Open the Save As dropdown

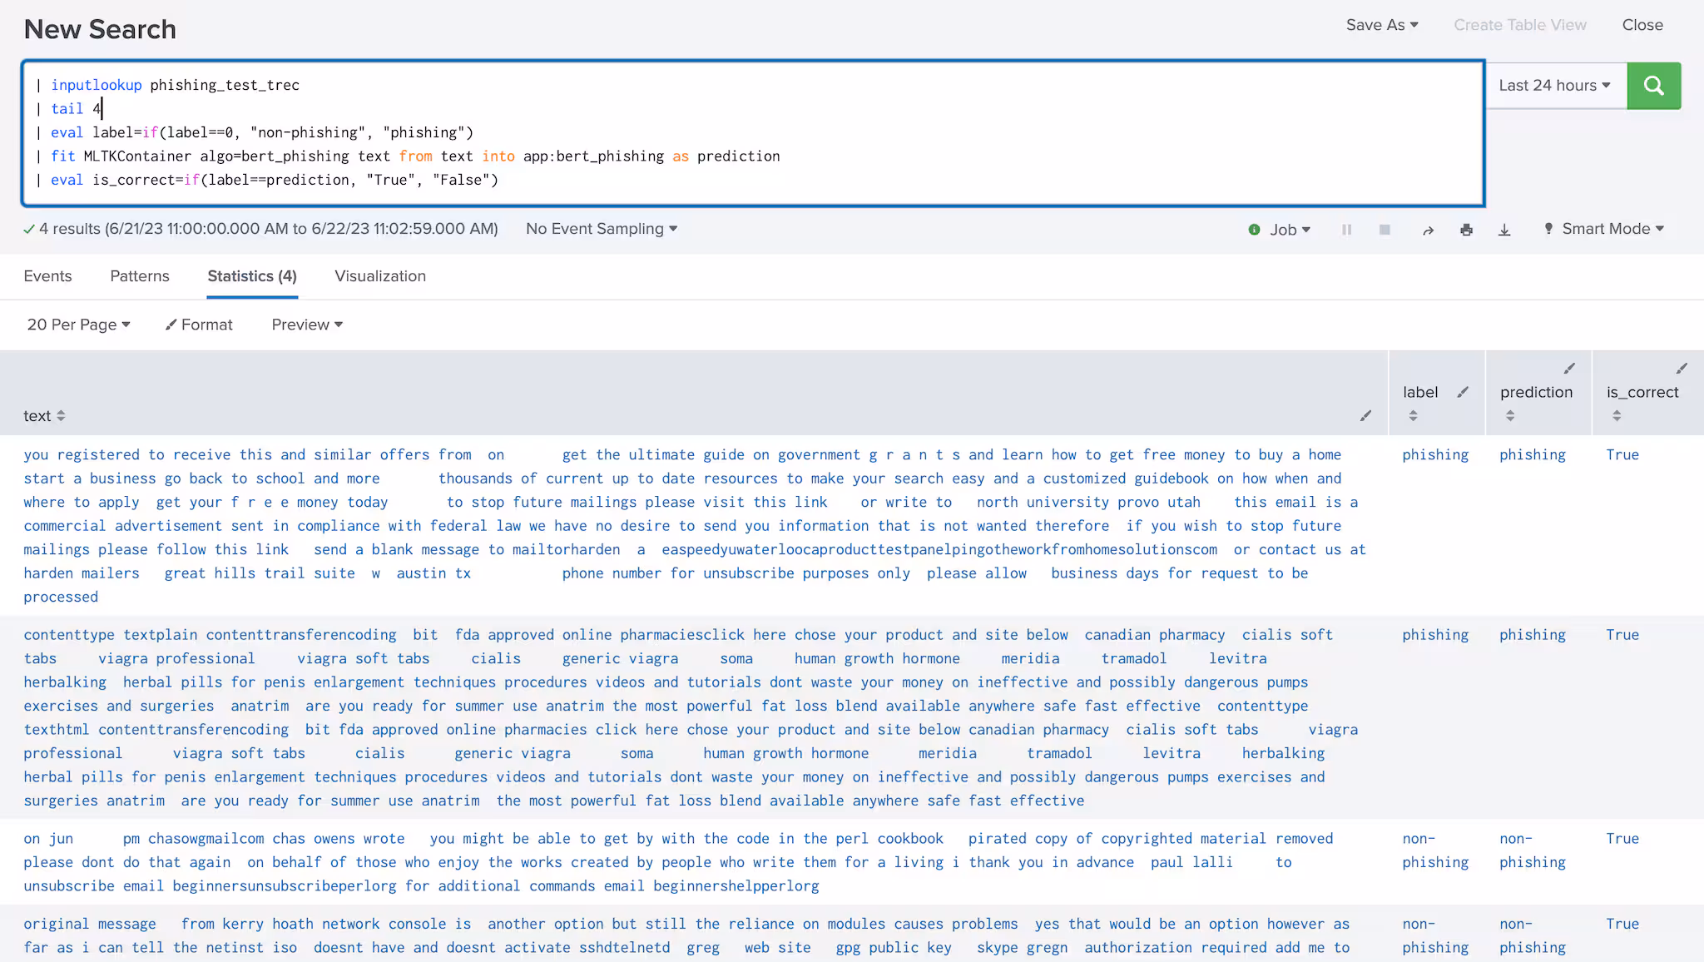1380,25
